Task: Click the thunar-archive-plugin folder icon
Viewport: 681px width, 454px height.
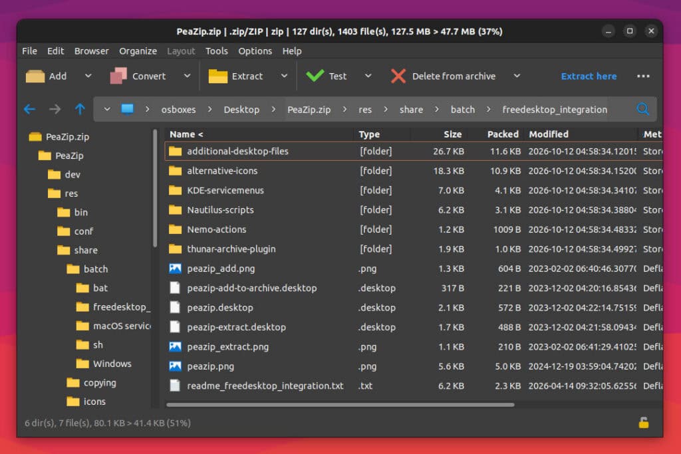Action: click(x=175, y=249)
